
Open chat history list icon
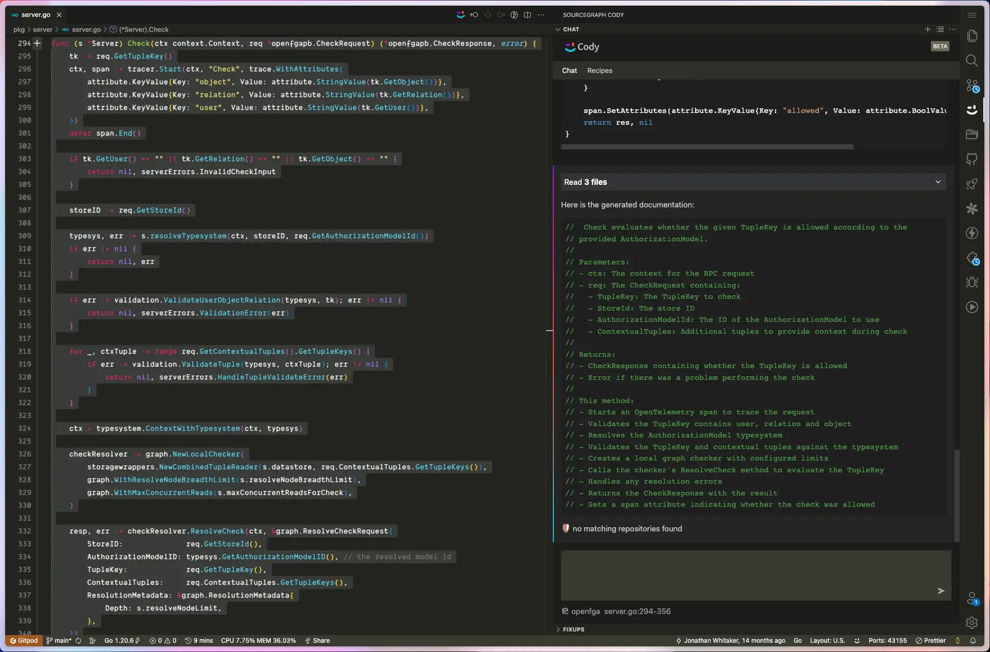[940, 29]
